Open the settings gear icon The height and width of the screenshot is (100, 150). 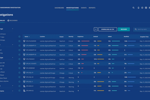pos(146,8)
